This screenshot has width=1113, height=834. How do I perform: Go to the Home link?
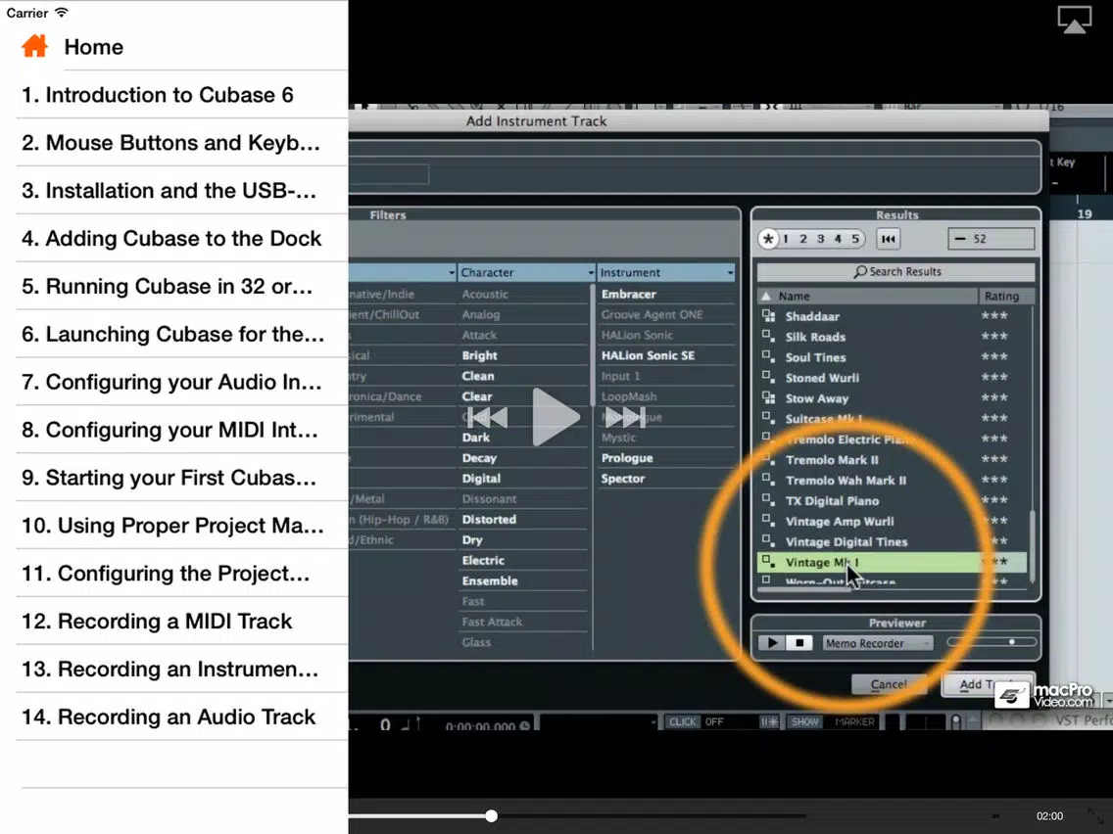click(94, 47)
